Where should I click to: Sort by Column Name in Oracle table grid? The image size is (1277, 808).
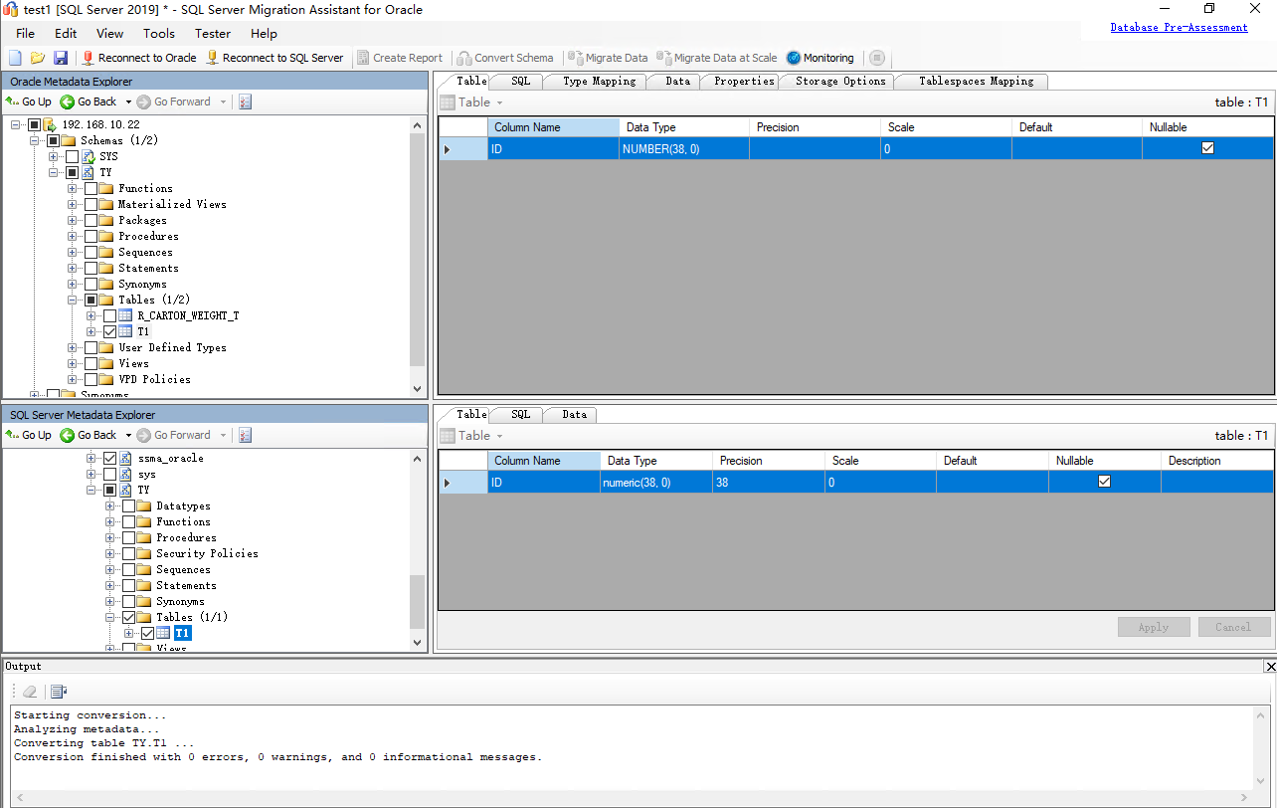pos(554,127)
